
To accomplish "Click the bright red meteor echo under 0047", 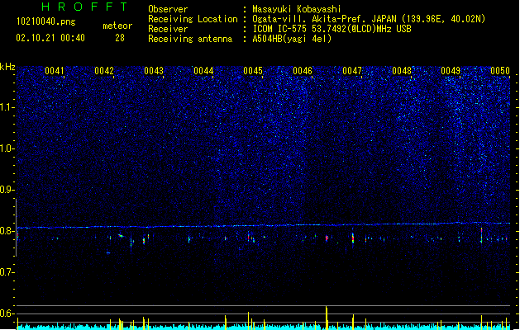I will [353, 238].
